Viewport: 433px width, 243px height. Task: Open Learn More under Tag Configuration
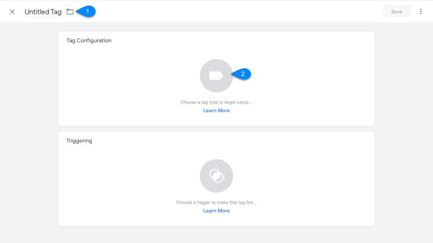[216, 110]
